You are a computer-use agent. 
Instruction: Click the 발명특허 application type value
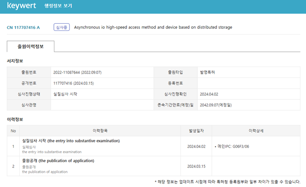click(x=207, y=72)
